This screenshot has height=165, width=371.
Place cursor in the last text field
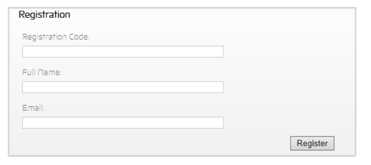coord(123,123)
